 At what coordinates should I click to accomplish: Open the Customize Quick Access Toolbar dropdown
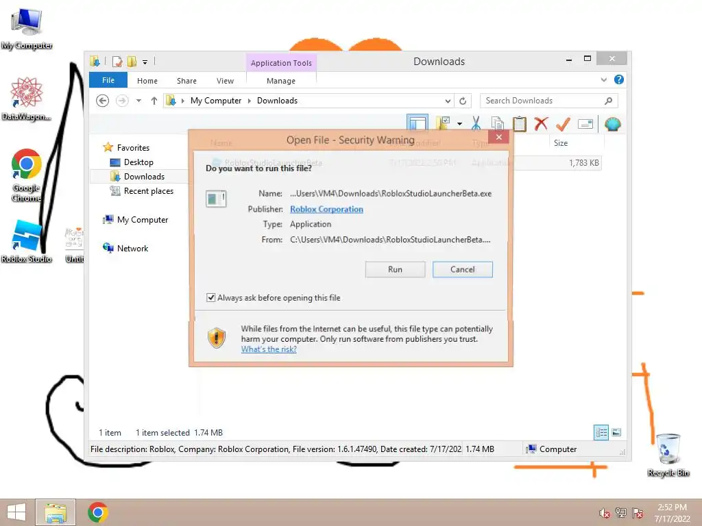tap(145, 62)
